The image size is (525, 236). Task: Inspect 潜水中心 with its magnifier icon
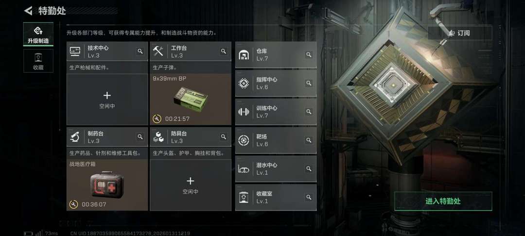click(x=309, y=169)
